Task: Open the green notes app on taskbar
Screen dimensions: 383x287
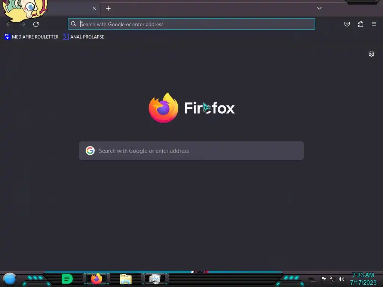Action: click(67, 279)
